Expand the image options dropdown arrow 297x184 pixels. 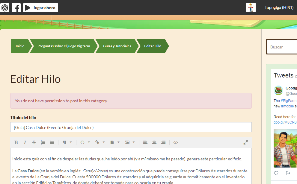[x=134, y=142]
